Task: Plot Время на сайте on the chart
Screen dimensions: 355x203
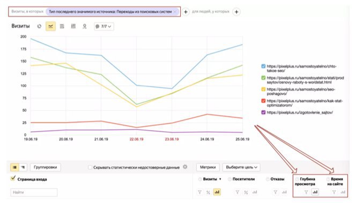Action: click(343, 192)
